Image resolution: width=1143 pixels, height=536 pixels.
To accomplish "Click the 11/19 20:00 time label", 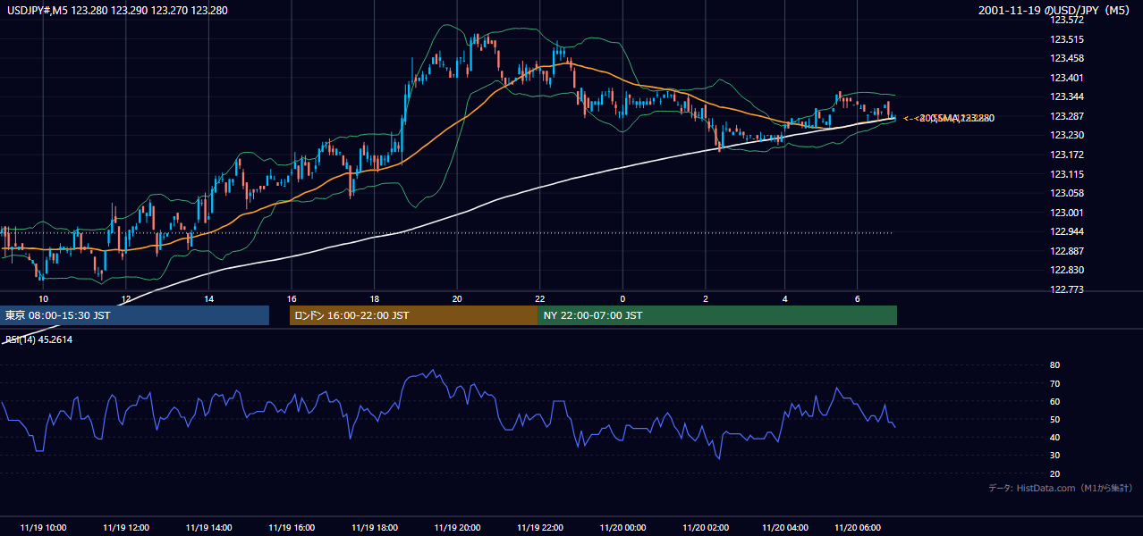I will [x=457, y=527].
